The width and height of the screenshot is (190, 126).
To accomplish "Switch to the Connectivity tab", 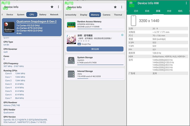I will click(70, 15).
